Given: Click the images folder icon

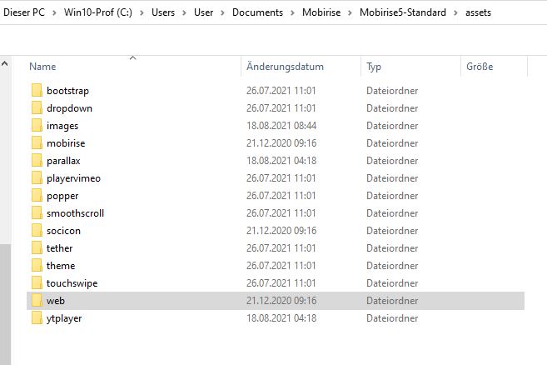Looking at the screenshot, I should (37, 125).
